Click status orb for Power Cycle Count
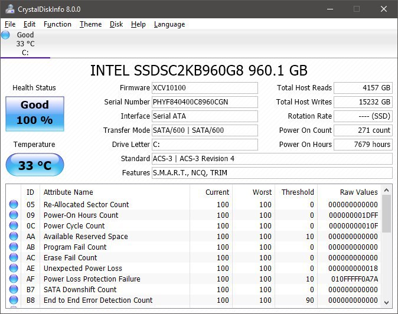Image resolution: width=398 pixels, height=314 pixels. [14, 225]
